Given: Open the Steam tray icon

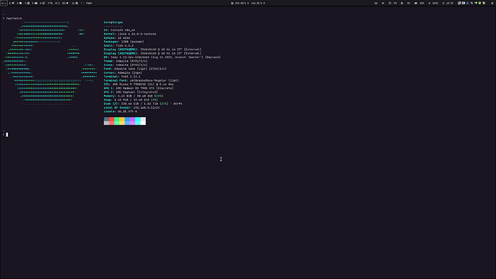Looking at the screenshot, I should (484, 3).
